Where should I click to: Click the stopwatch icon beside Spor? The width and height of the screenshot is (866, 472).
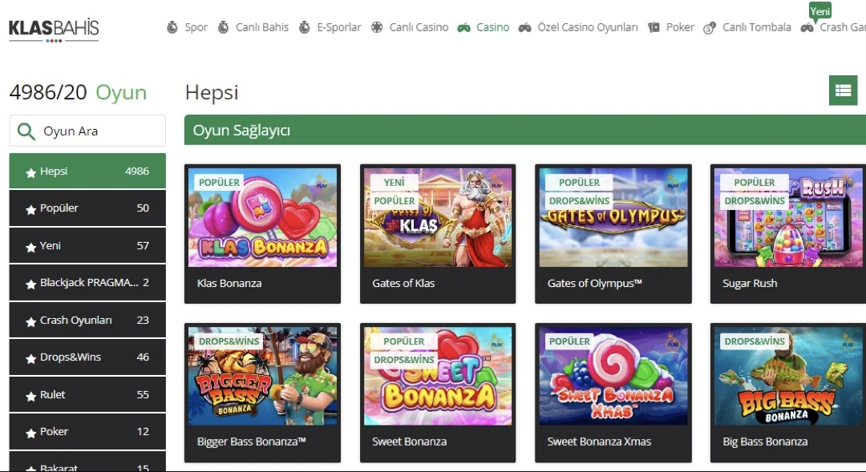point(172,27)
